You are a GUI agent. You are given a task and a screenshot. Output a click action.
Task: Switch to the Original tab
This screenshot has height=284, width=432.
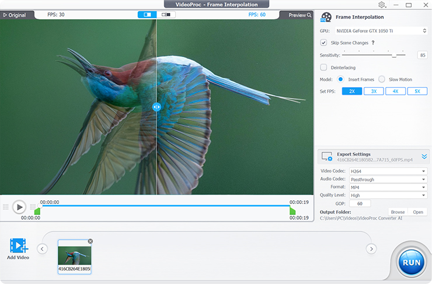[14, 15]
